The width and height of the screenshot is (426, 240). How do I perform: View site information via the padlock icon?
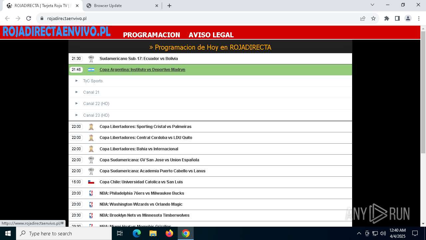point(42,19)
